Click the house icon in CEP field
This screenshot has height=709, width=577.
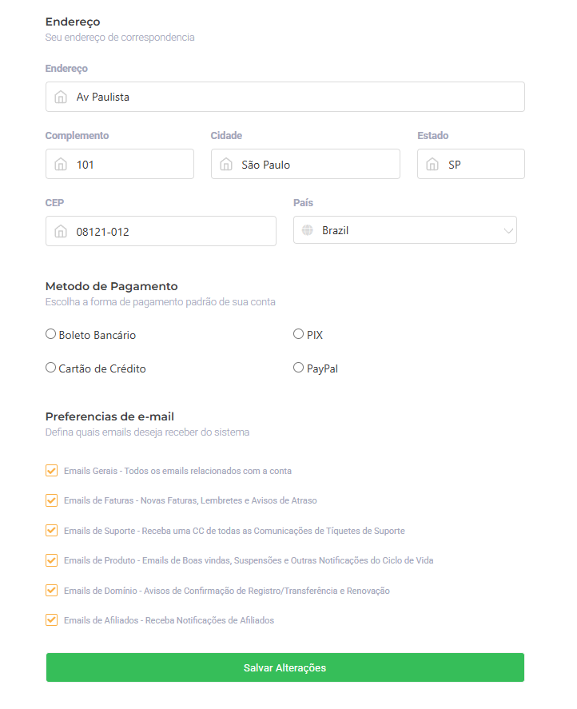pyautogui.click(x=61, y=232)
